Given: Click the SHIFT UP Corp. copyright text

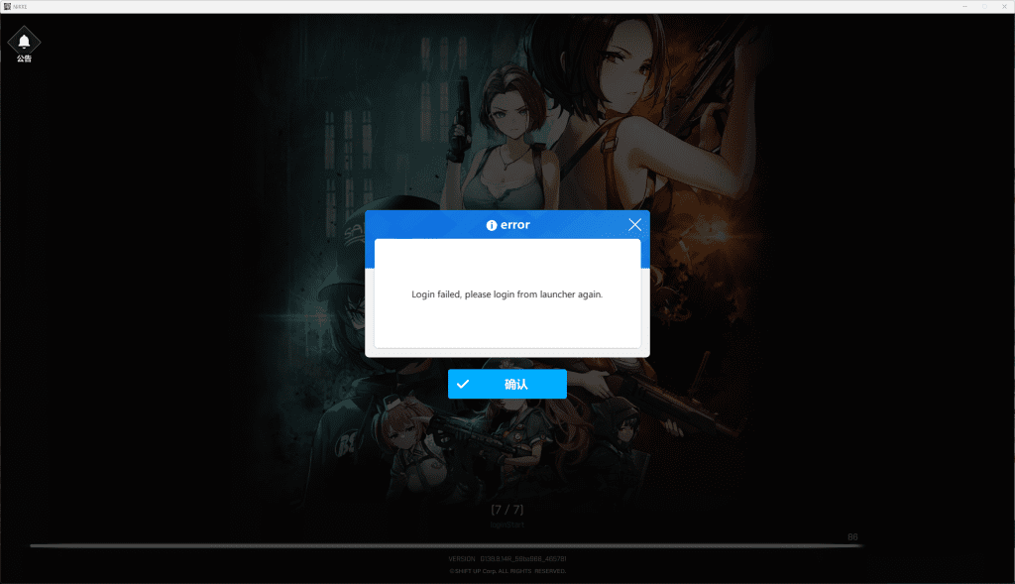Looking at the screenshot, I should point(507,571).
